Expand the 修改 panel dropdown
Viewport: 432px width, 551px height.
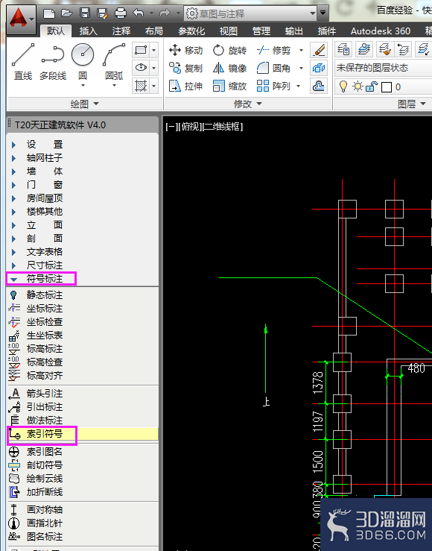point(248,104)
